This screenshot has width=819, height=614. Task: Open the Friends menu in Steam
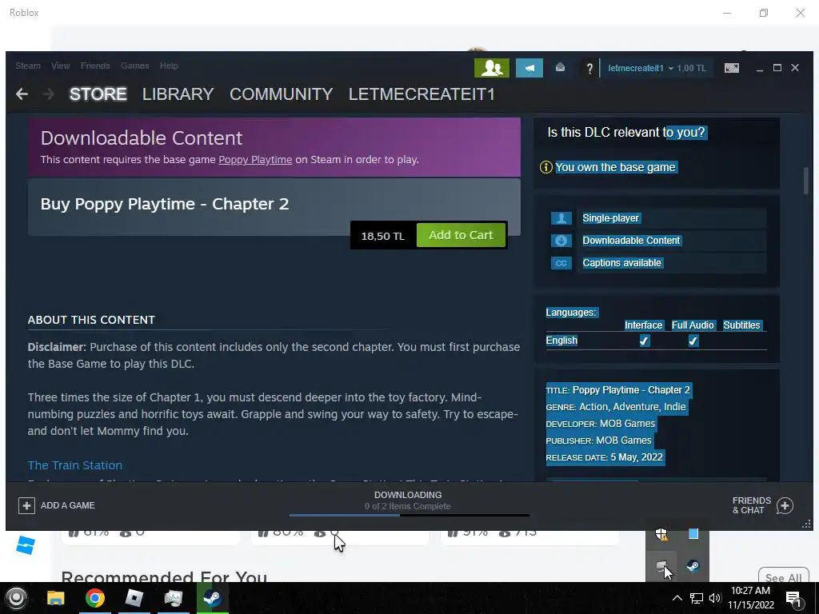(95, 66)
